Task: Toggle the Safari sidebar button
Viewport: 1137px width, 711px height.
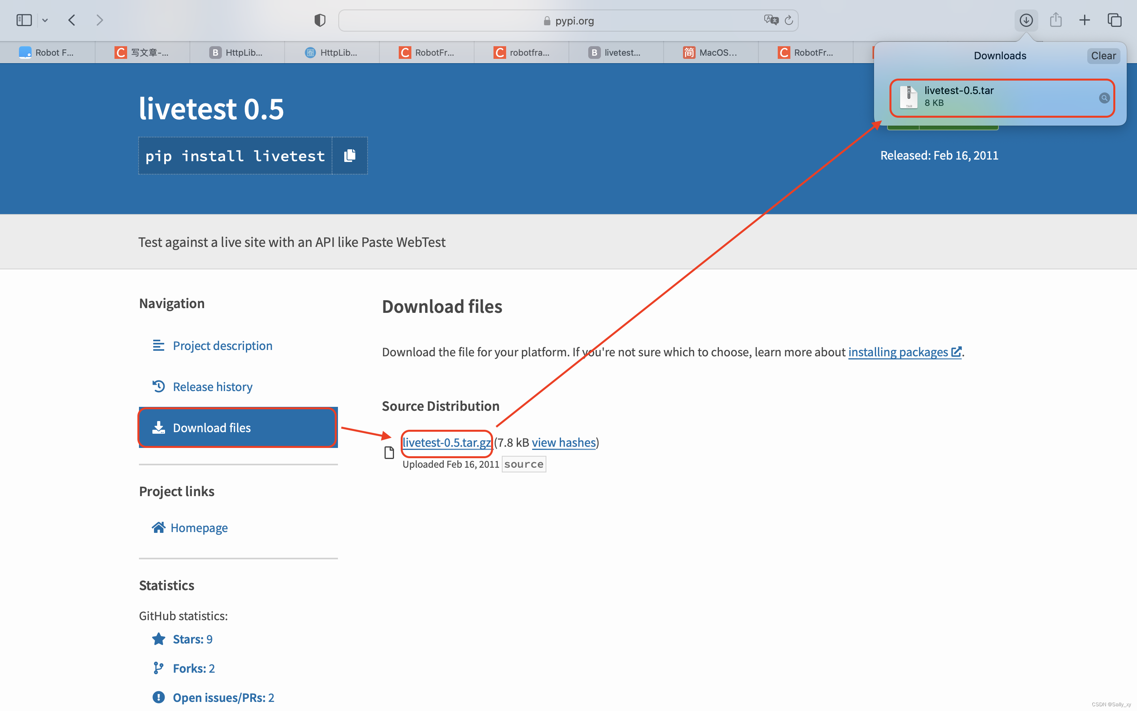Action: click(x=24, y=20)
